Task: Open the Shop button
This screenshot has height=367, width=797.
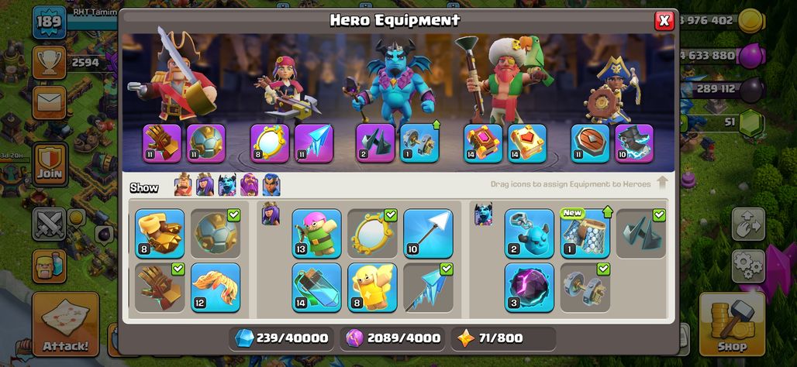Action: click(732, 324)
